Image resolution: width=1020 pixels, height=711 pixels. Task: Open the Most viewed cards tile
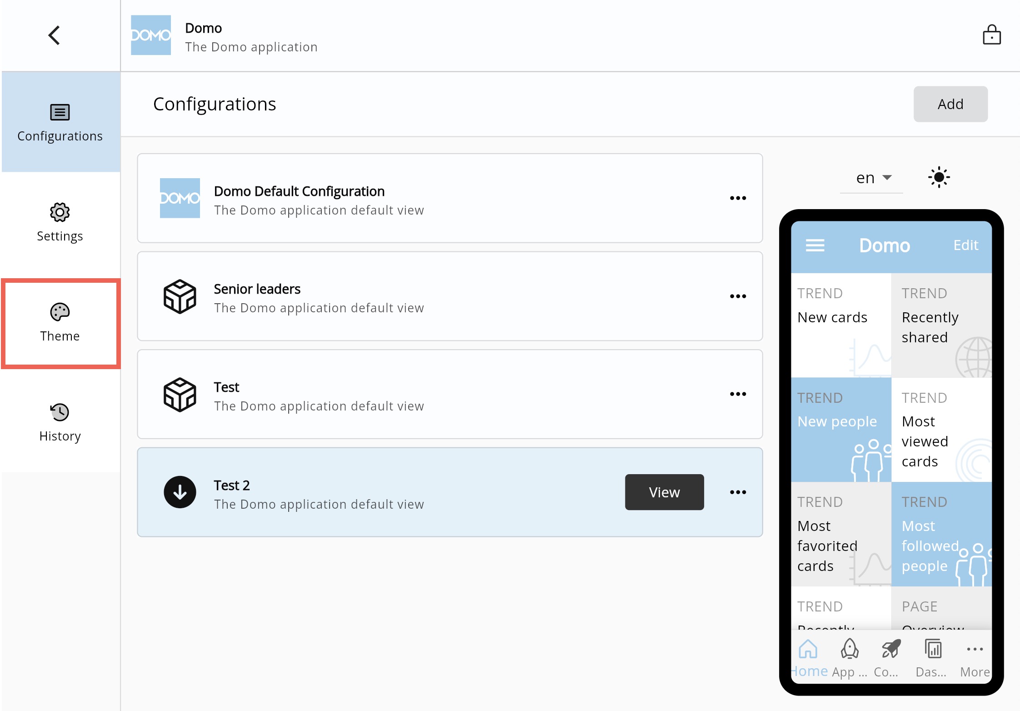click(x=942, y=430)
